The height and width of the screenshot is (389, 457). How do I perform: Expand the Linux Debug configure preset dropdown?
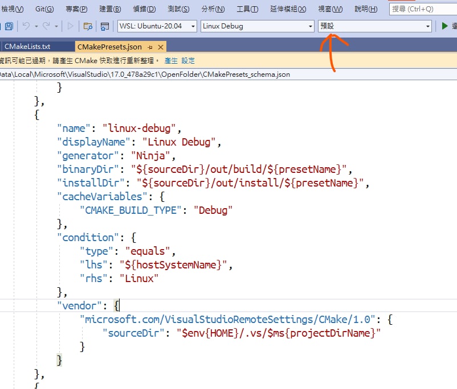pyautogui.click(x=258, y=26)
